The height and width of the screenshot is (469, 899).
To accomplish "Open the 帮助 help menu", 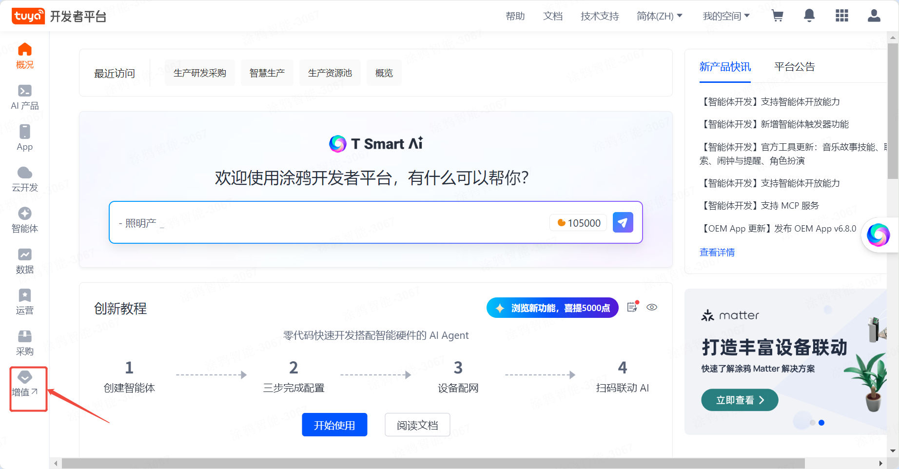I will pos(515,16).
